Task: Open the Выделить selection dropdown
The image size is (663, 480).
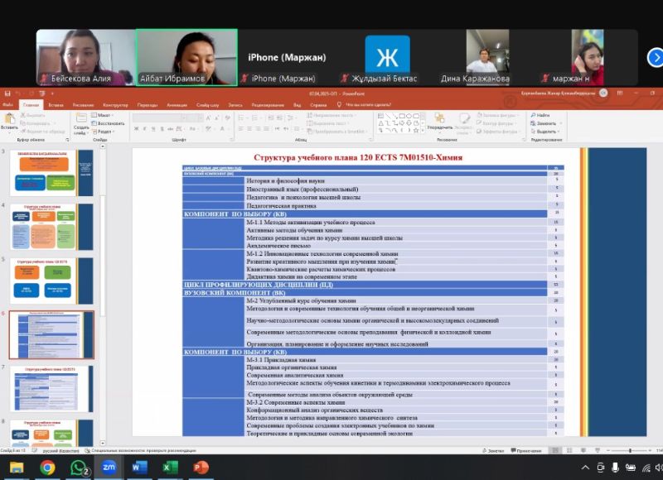Action: click(x=545, y=131)
